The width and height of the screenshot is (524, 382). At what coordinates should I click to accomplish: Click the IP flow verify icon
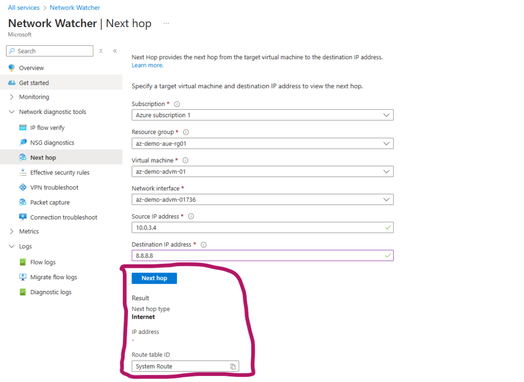[x=23, y=128]
